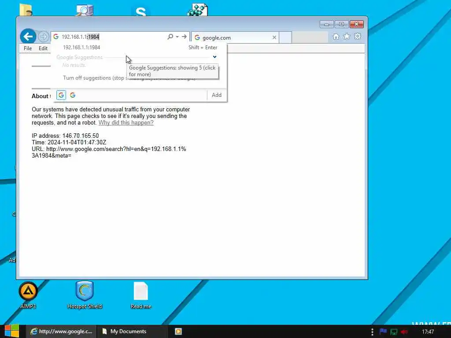
Task: Select the google.com tab
Action: (x=234, y=38)
